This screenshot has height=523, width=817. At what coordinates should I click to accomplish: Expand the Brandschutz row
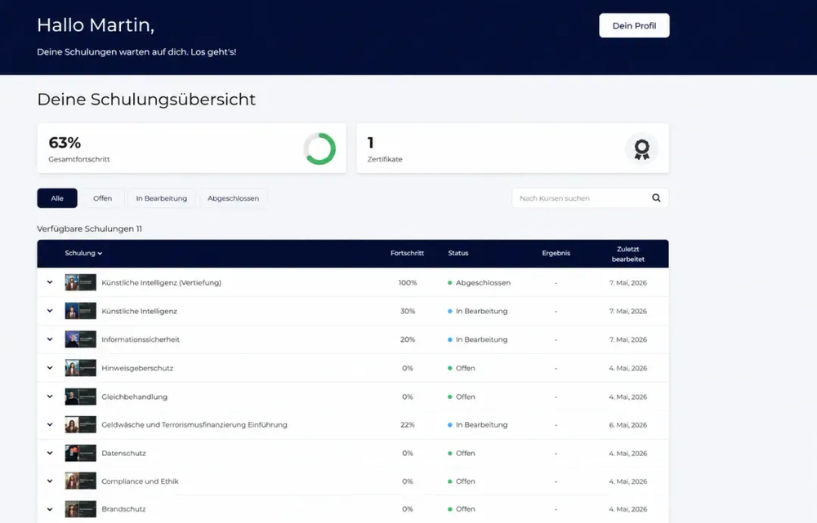(50, 509)
